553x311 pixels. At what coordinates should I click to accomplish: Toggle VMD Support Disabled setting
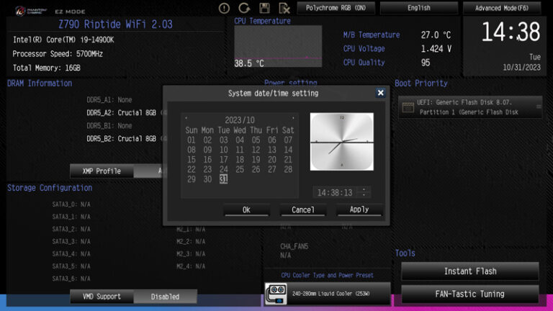click(165, 297)
